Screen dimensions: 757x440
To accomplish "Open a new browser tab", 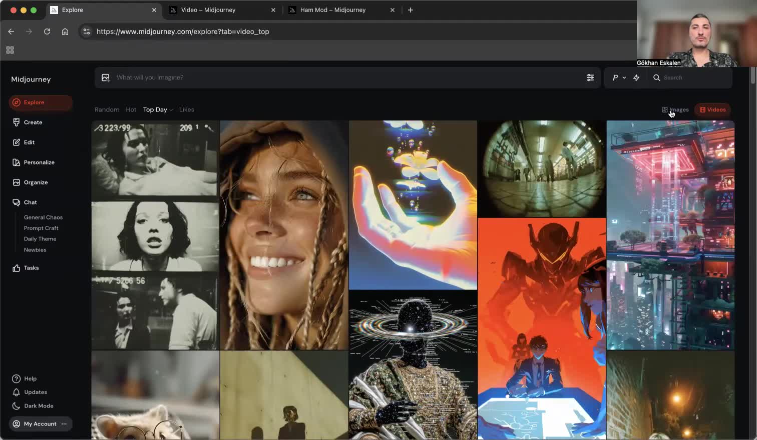I will 411,10.
